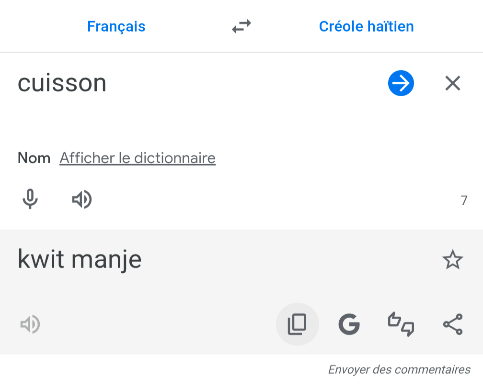Click the Envoyer des commentaires link

coord(399,369)
